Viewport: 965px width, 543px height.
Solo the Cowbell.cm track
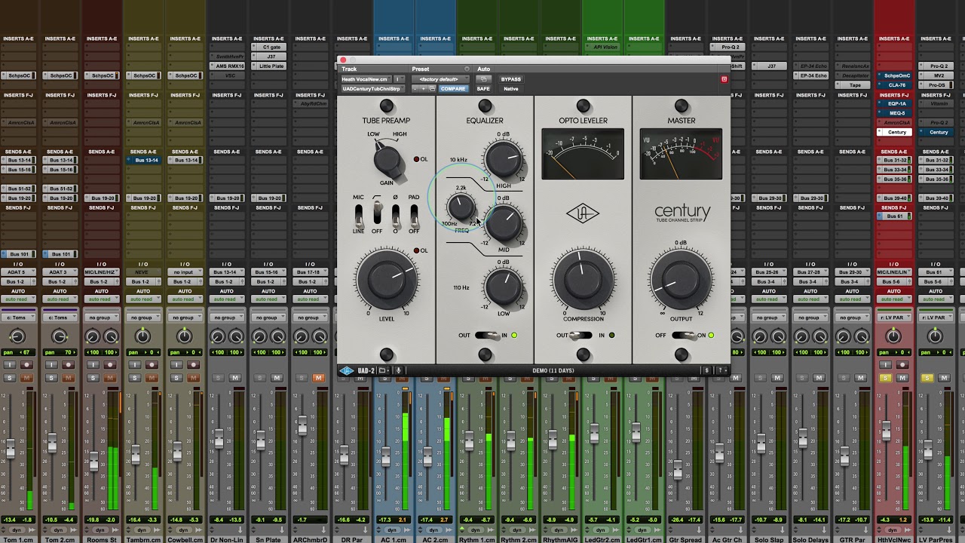[x=176, y=378]
